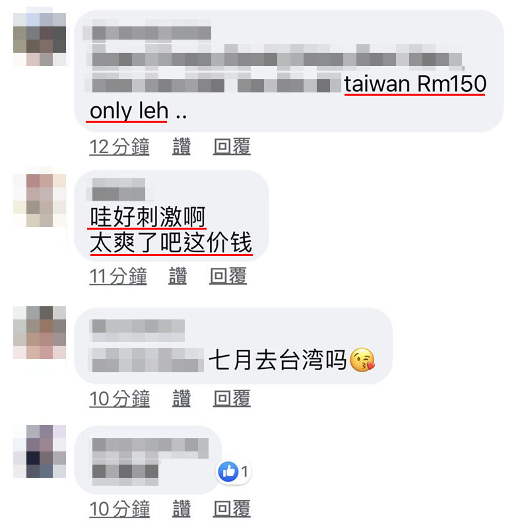The height and width of the screenshot is (526, 528).
Task: Open the 11分鐘 timestamp link
Action: point(118,276)
